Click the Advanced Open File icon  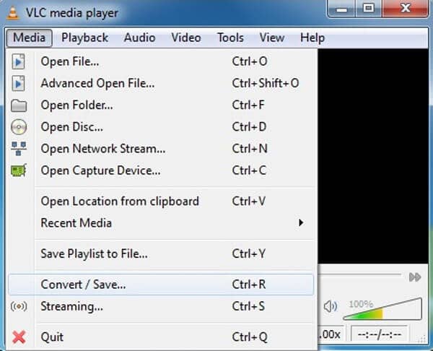point(19,83)
